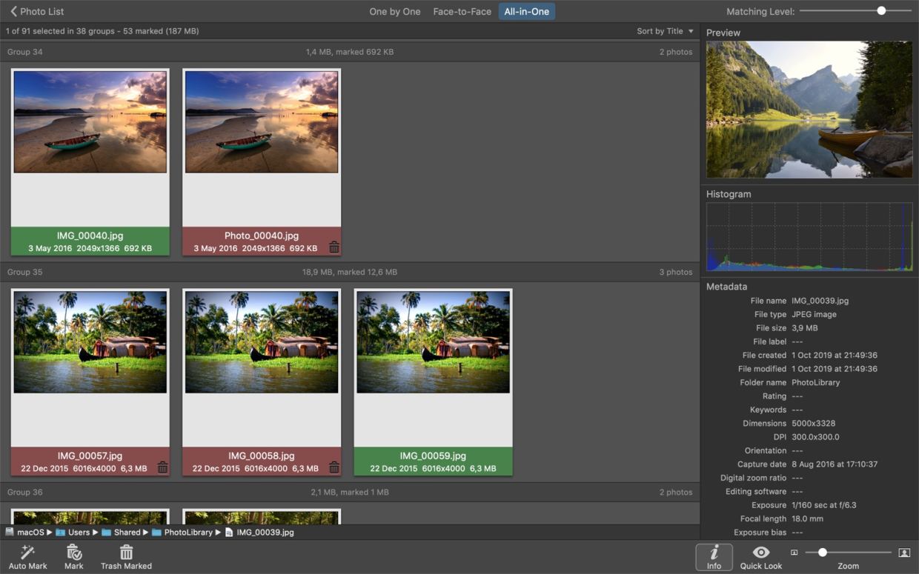Click the trash icon on IMG_00058.jpg
This screenshot has height=574, width=919.
[334, 467]
